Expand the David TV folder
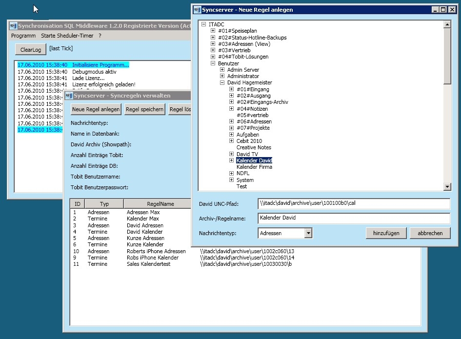 pos(231,154)
